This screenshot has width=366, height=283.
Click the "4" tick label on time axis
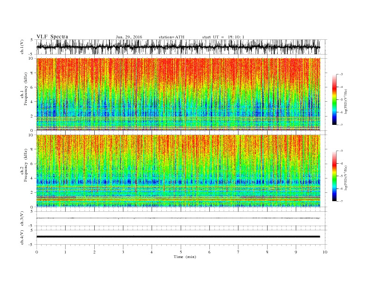(152, 252)
